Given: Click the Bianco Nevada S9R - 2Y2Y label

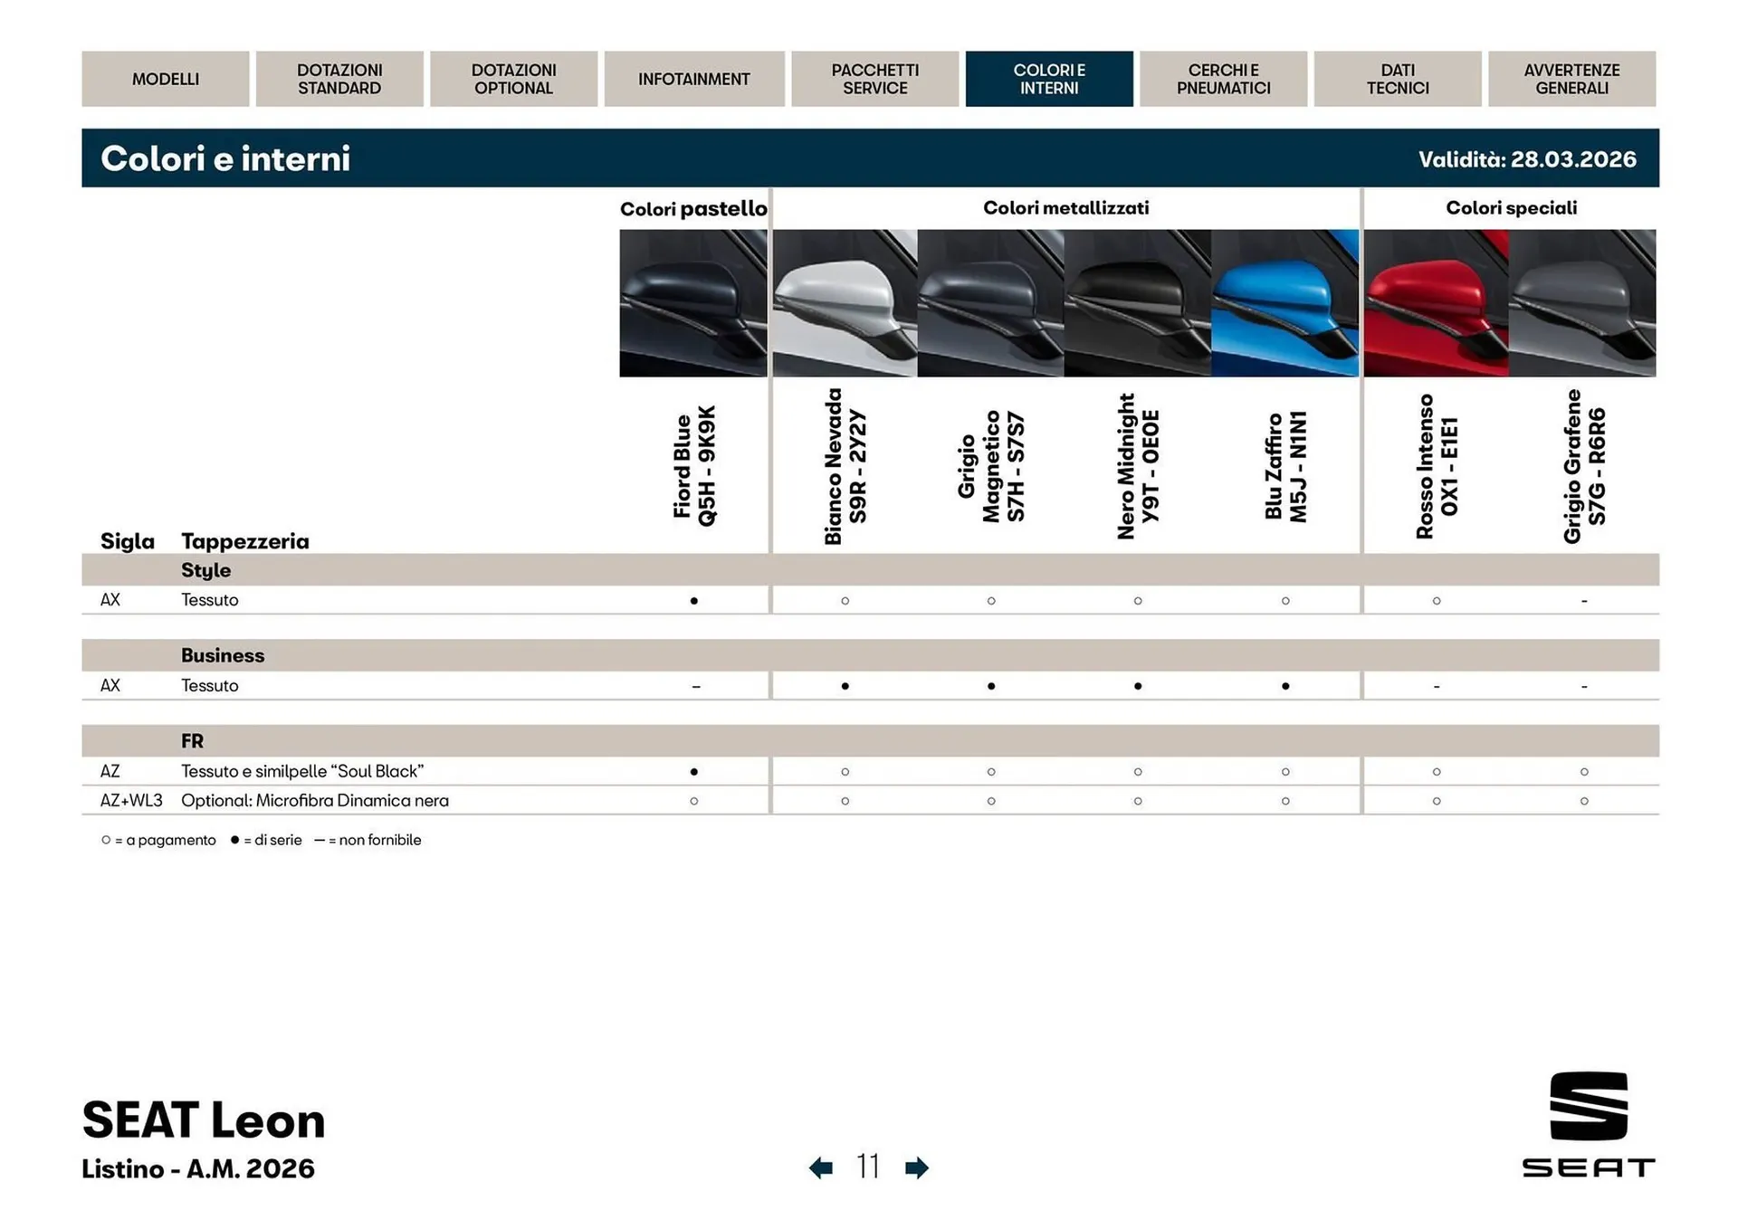Looking at the screenshot, I should [845, 466].
